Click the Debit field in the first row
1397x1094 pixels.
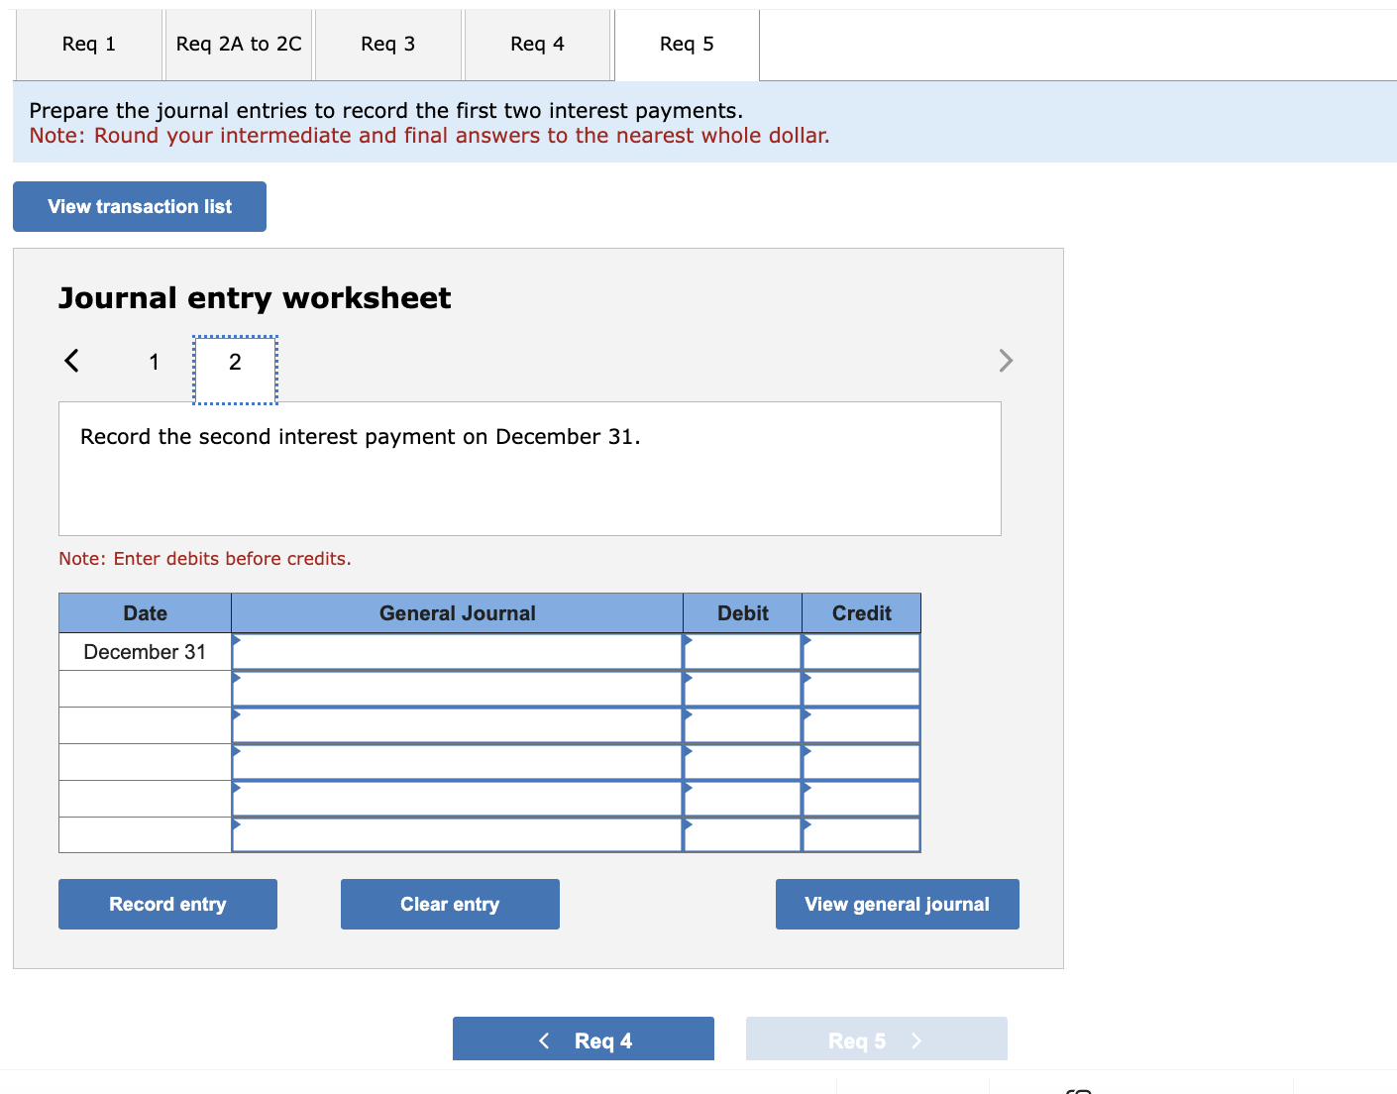point(743,651)
